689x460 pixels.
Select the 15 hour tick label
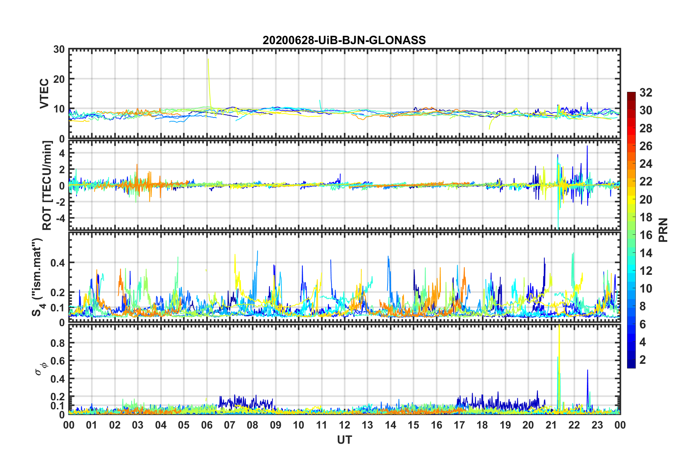(413, 425)
